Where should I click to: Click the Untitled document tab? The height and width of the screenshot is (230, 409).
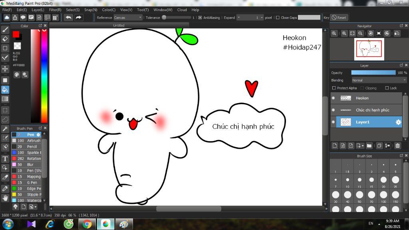tap(119, 26)
